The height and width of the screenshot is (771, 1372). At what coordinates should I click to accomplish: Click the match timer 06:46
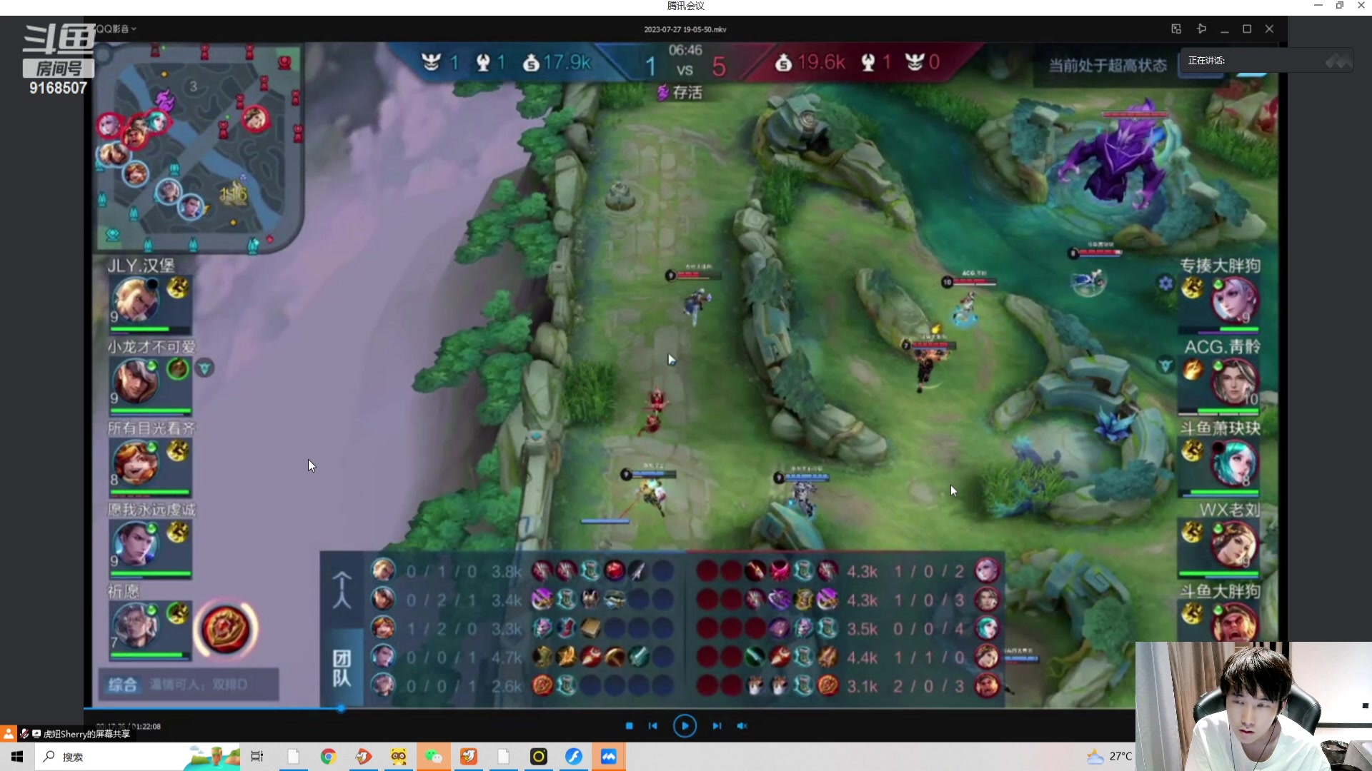pos(685,50)
